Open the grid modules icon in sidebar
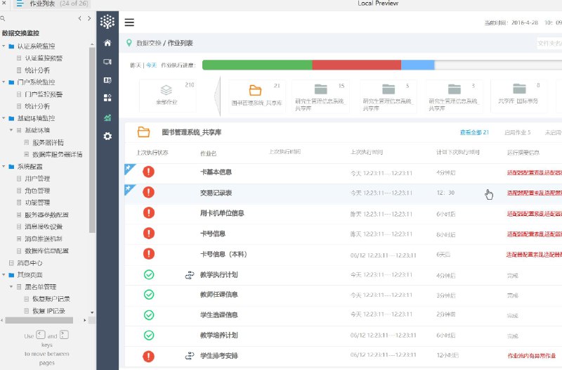This screenshot has width=562, height=370. pyautogui.click(x=107, y=98)
